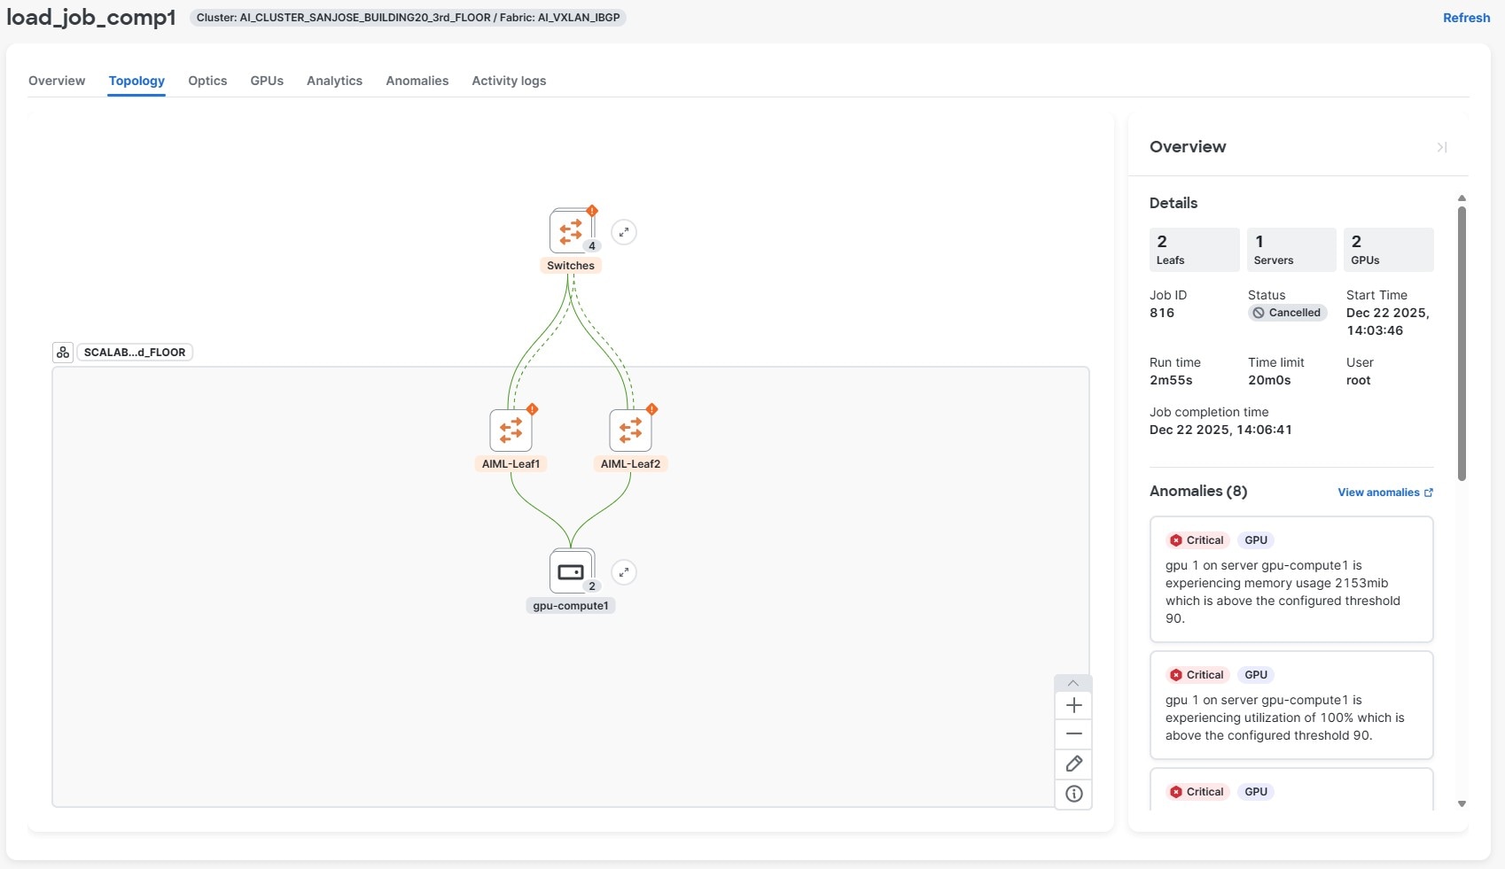Click the hierarchy icon beside SCALAB...d_FLOOR
The width and height of the screenshot is (1505, 869).
[62, 352]
